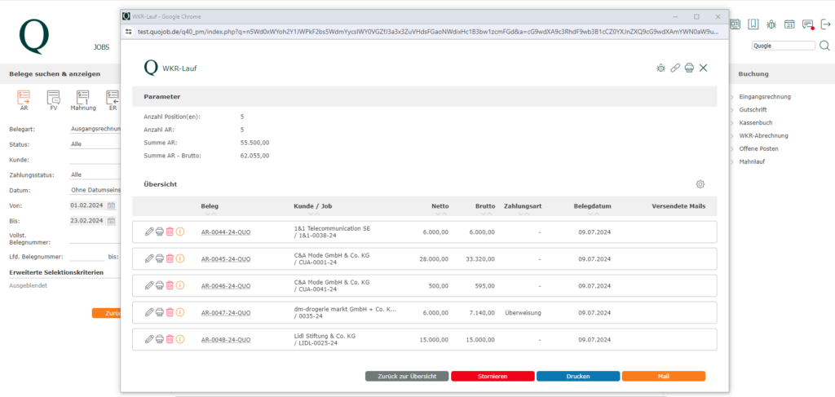The width and height of the screenshot is (835, 397).
Task: Delete row AR-0047-24-QUO with trash icon
Action: (x=170, y=312)
